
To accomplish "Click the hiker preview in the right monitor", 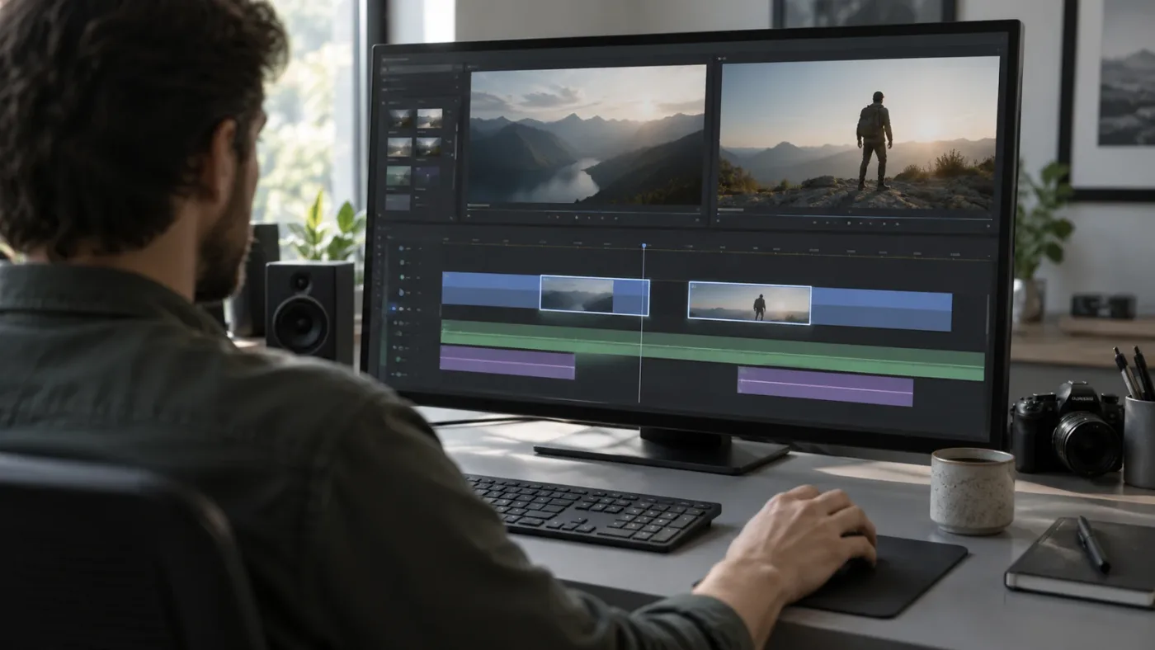I will pyautogui.click(x=858, y=134).
